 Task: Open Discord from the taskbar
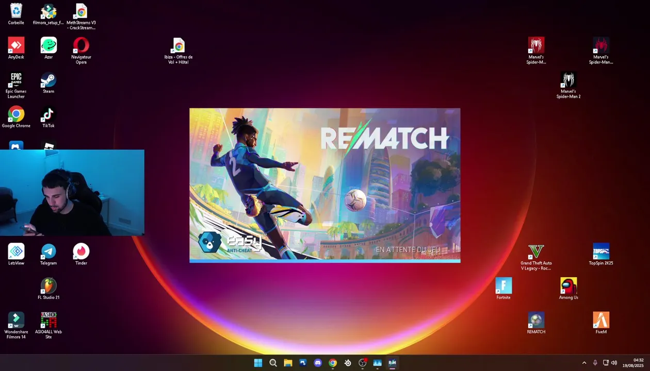[318, 363]
